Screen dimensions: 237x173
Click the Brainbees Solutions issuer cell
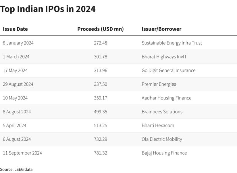[162, 112]
